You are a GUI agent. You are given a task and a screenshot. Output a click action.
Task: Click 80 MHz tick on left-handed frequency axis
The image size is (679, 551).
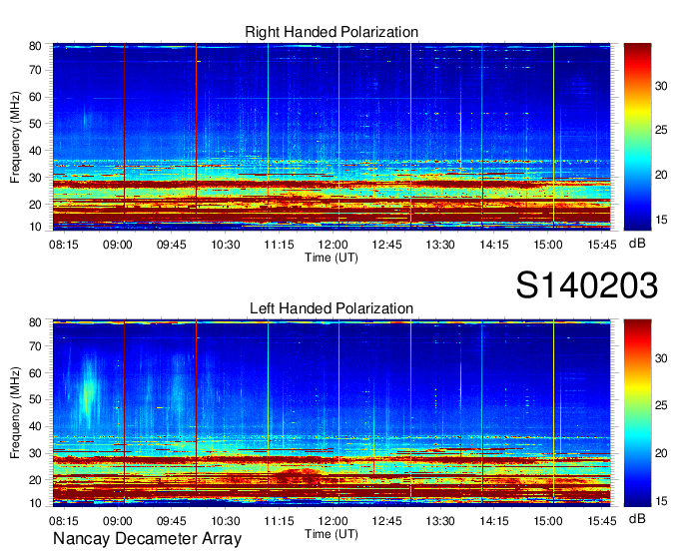35,322
